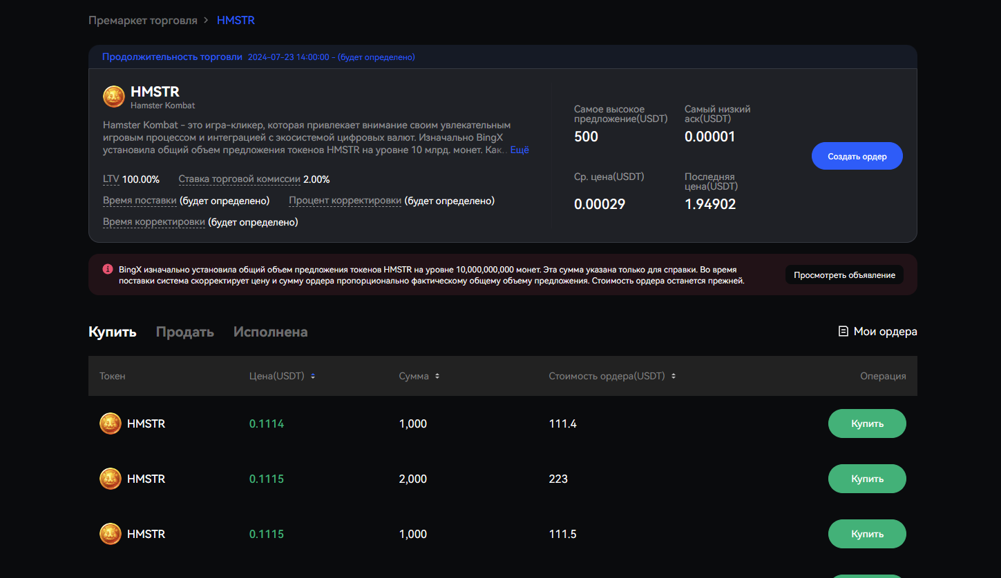This screenshot has width=1001, height=578.
Task: Sort by Стоимость ордера(USDT) column arrows
Action: tap(674, 376)
